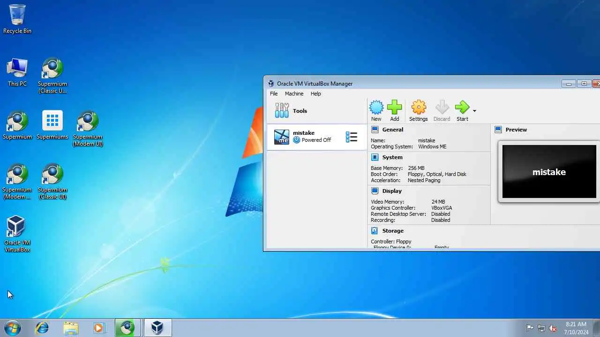Click the taskbar clock showing 8:21 AM

pos(576,328)
